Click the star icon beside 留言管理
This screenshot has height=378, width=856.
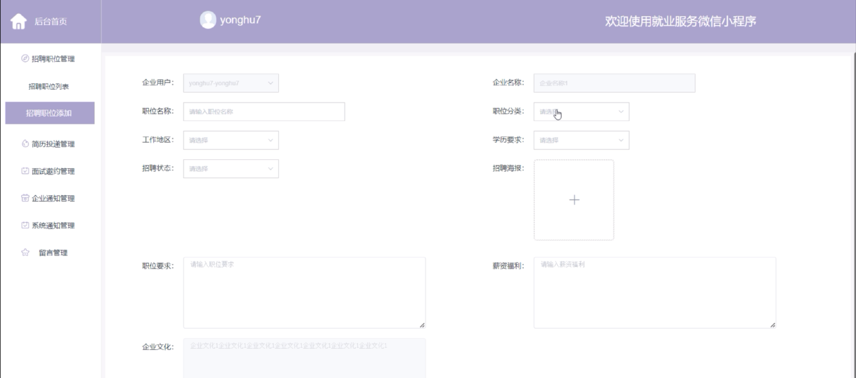[x=25, y=252]
